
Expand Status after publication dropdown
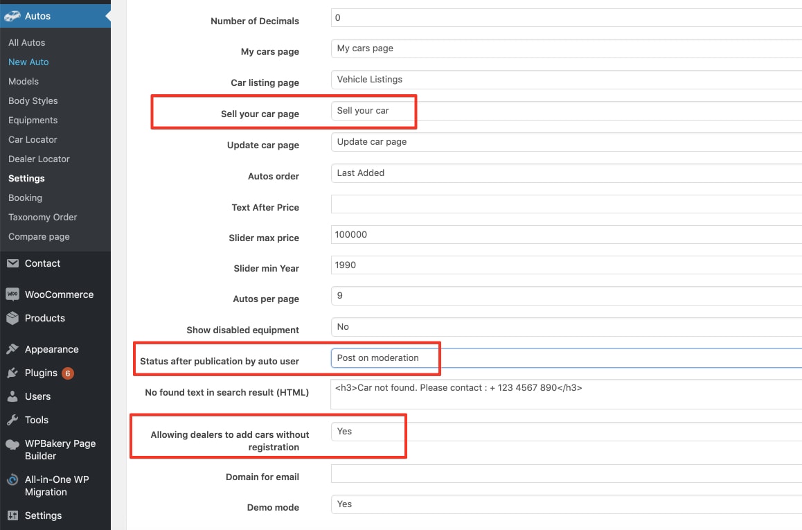[567, 358]
